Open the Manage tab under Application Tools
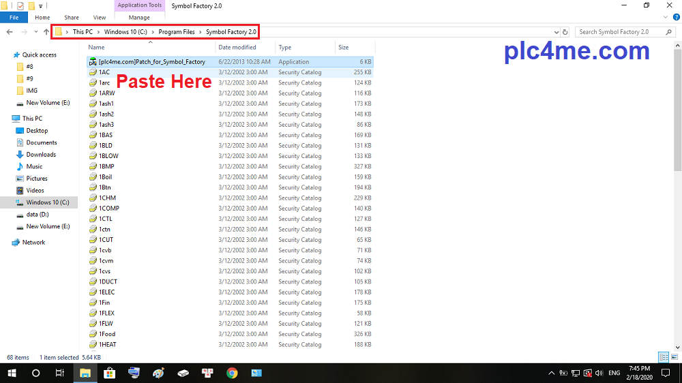Image resolution: width=682 pixels, height=383 pixels. click(138, 17)
